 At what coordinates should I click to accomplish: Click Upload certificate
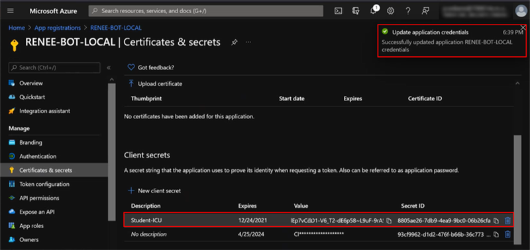pos(160,84)
